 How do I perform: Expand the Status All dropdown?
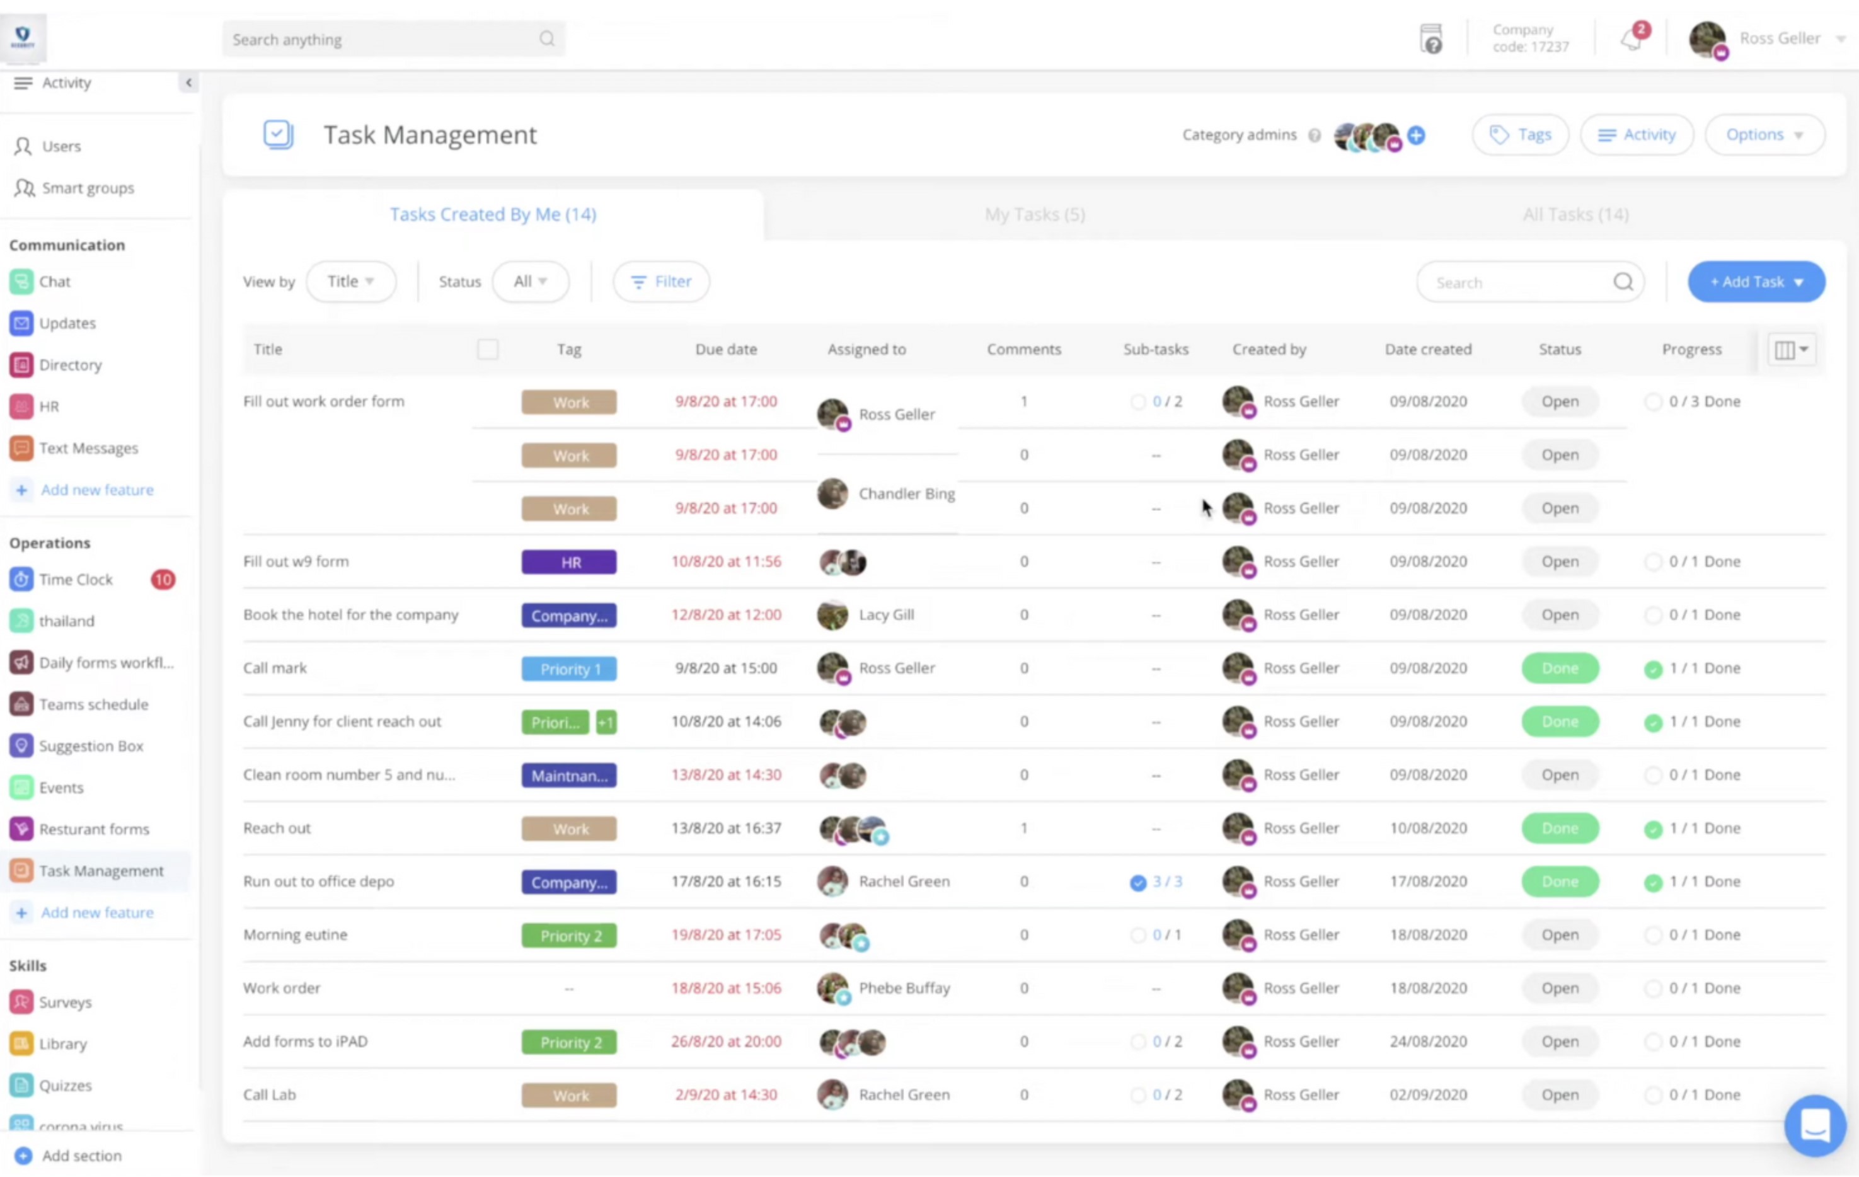[x=531, y=282]
